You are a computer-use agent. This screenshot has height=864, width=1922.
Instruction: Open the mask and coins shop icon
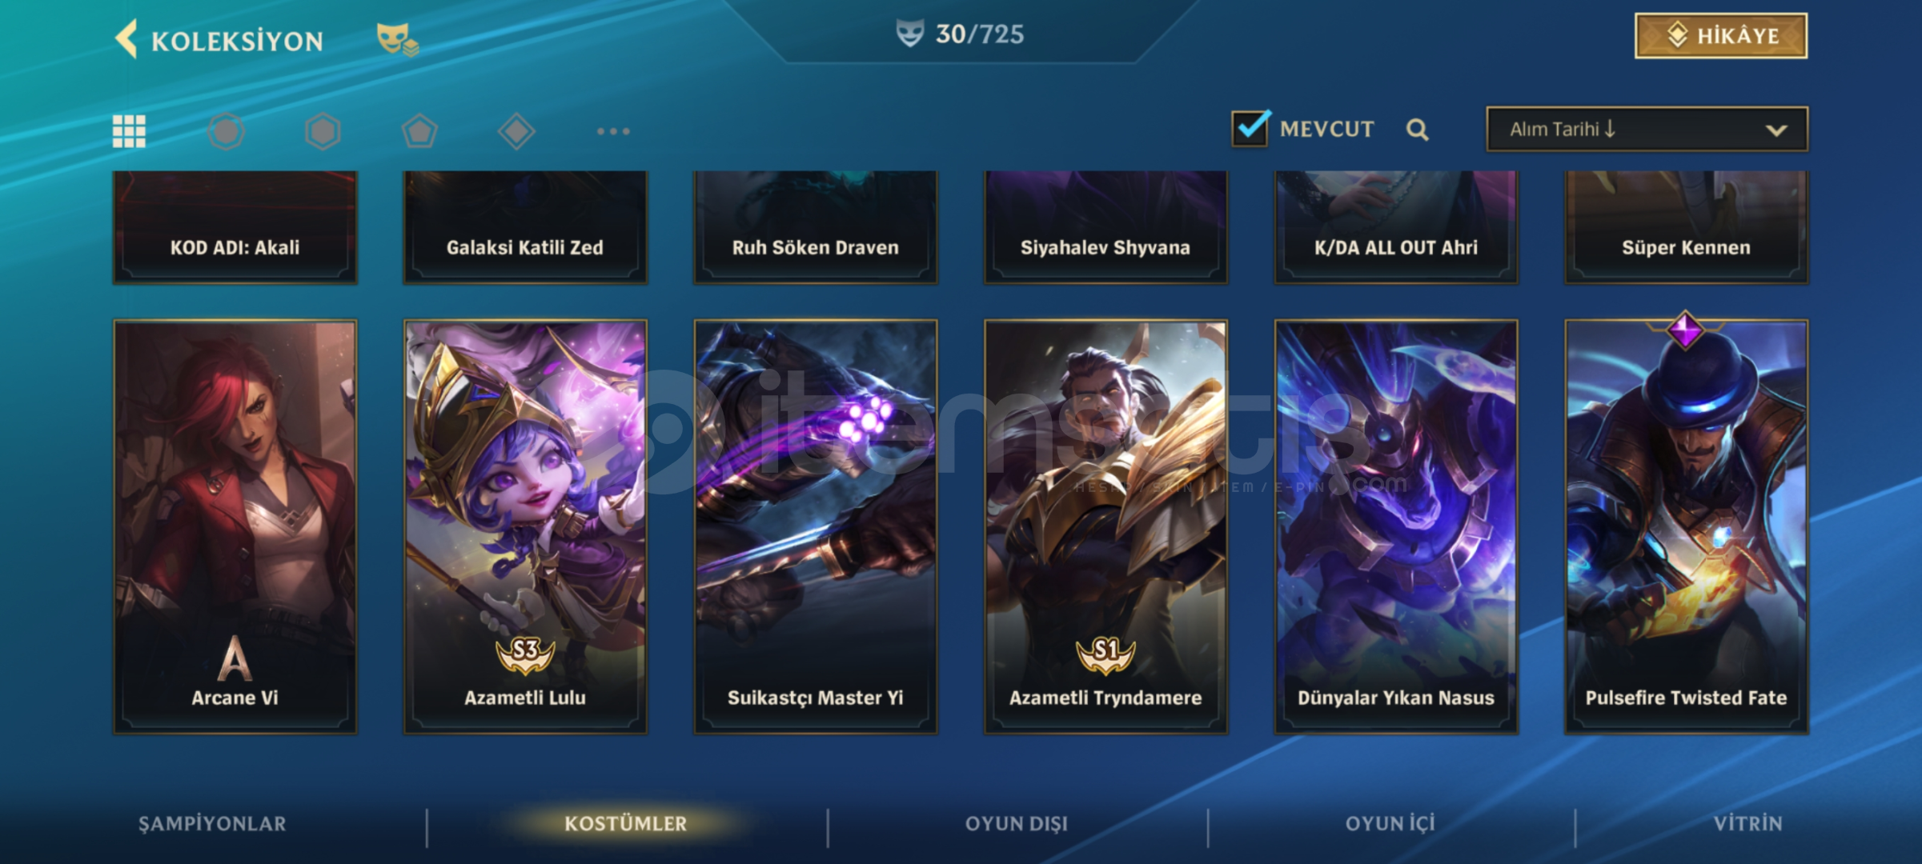pyautogui.click(x=397, y=39)
